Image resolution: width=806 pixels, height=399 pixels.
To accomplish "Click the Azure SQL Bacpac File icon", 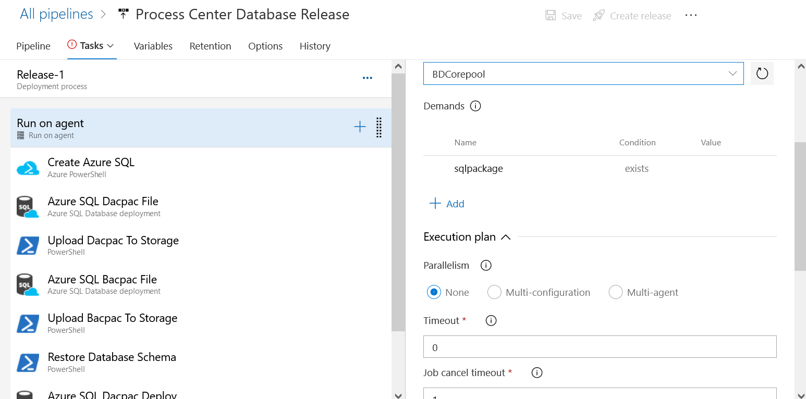I will 28,285.
